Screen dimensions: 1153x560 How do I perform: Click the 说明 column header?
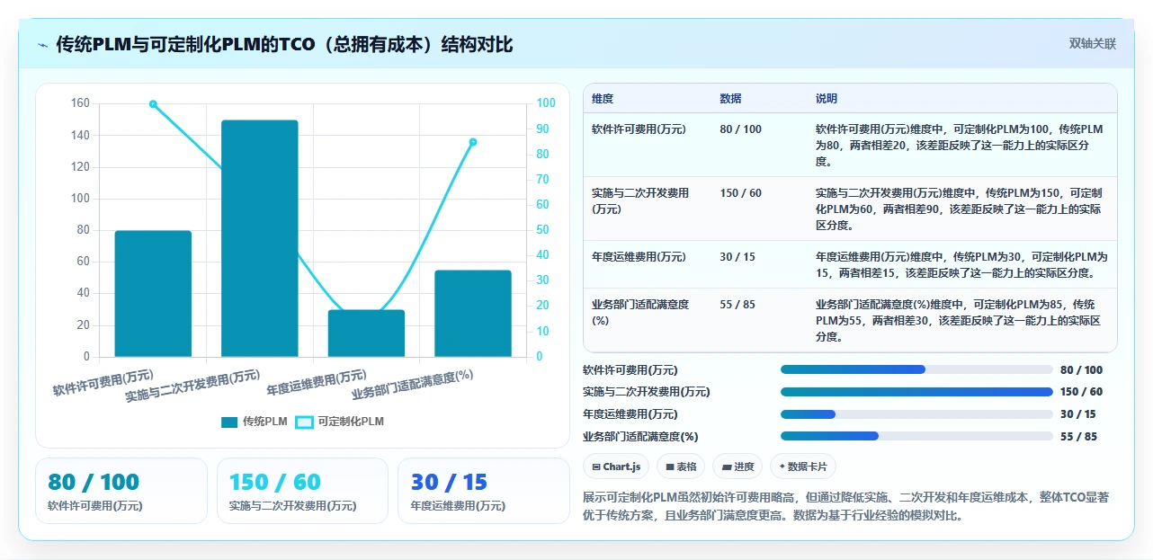tap(827, 98)
